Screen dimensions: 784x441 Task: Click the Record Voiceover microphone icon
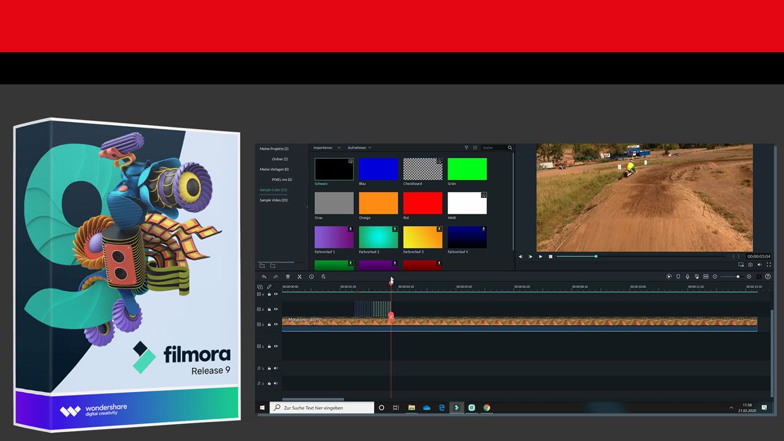(687, 276)
